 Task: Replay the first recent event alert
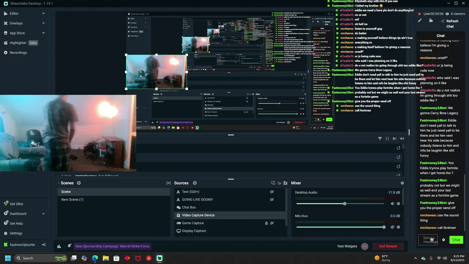click(x=398, y=148)
